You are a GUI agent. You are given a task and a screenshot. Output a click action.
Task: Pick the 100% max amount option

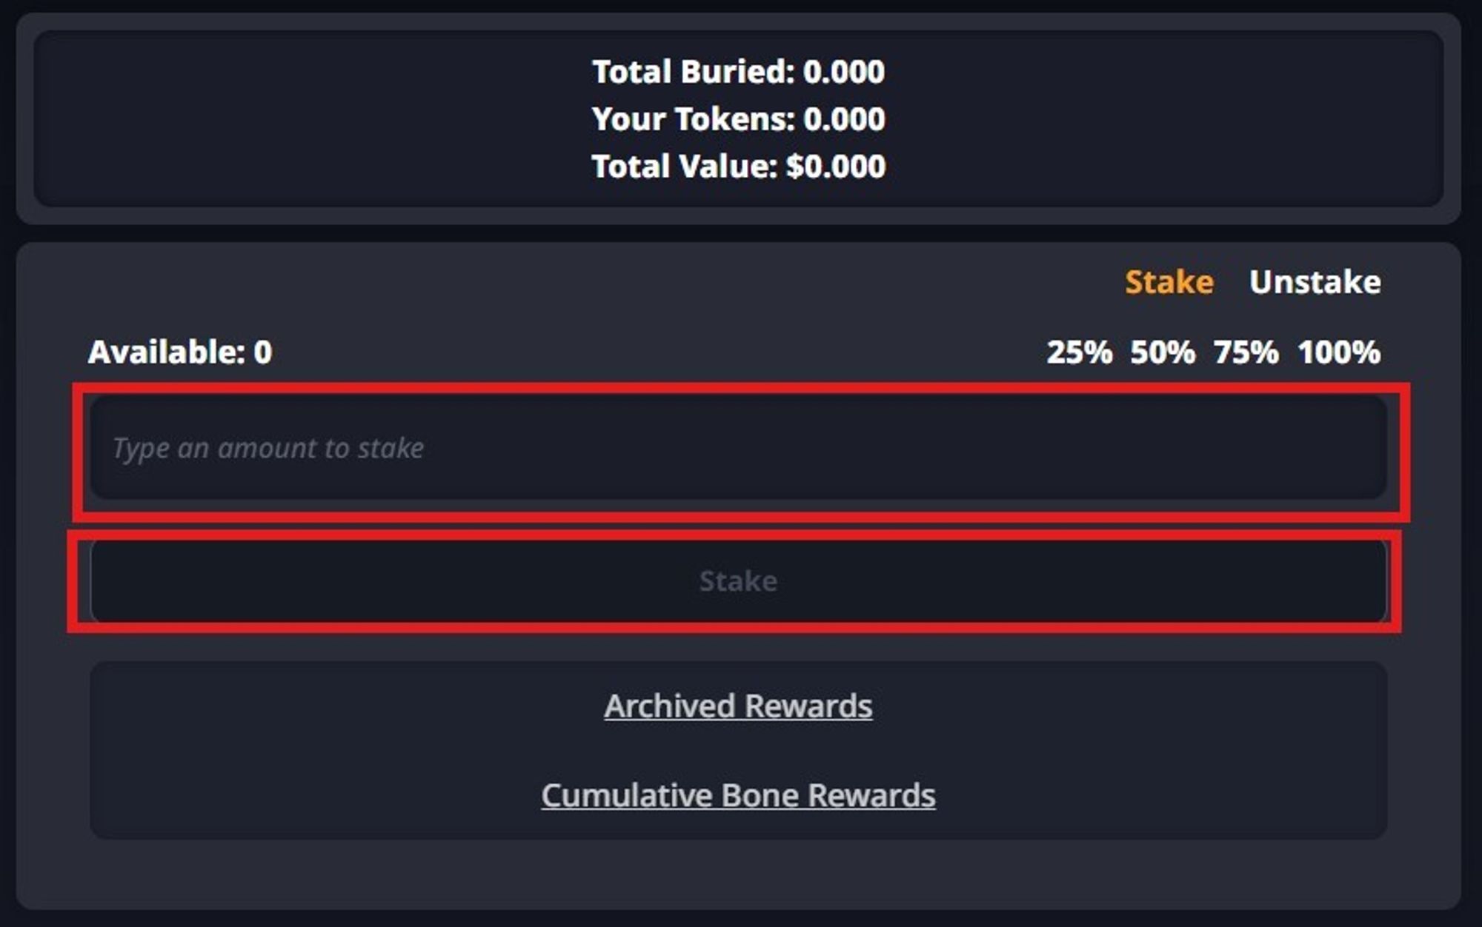click(1338, 352)
